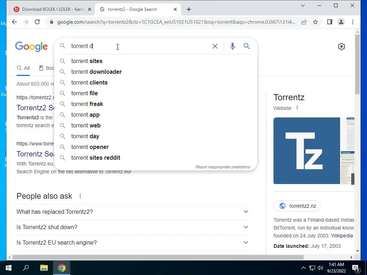Open a new browser tab
The image size is (367, 275).
[189, 9]
